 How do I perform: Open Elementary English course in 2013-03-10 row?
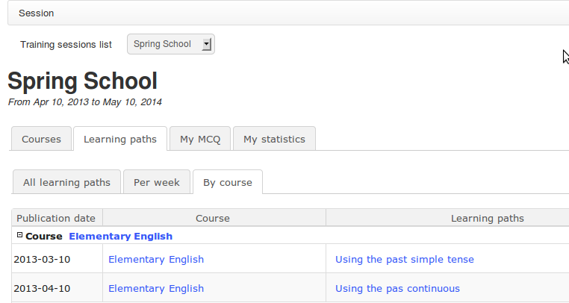pos(156,260)
